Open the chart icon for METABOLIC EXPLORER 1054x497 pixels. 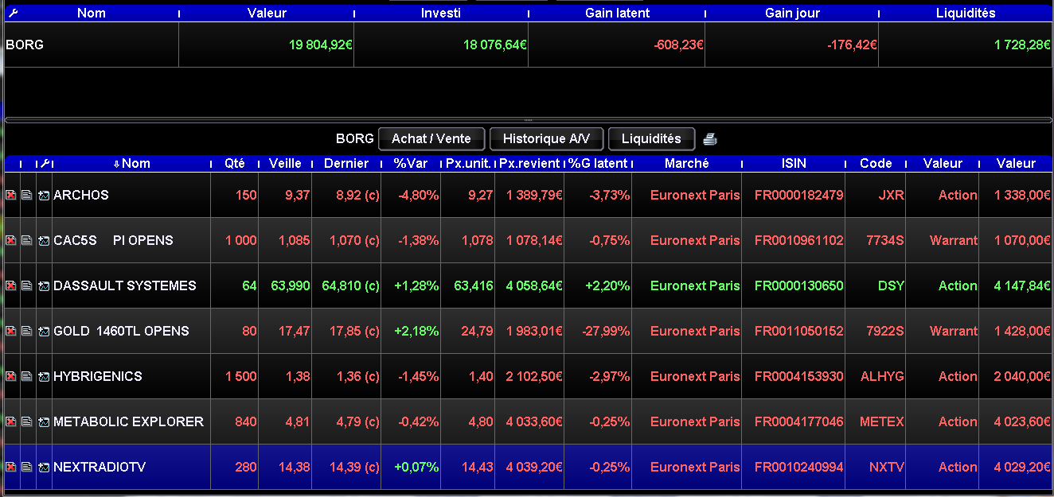click(x=44, y=421)
